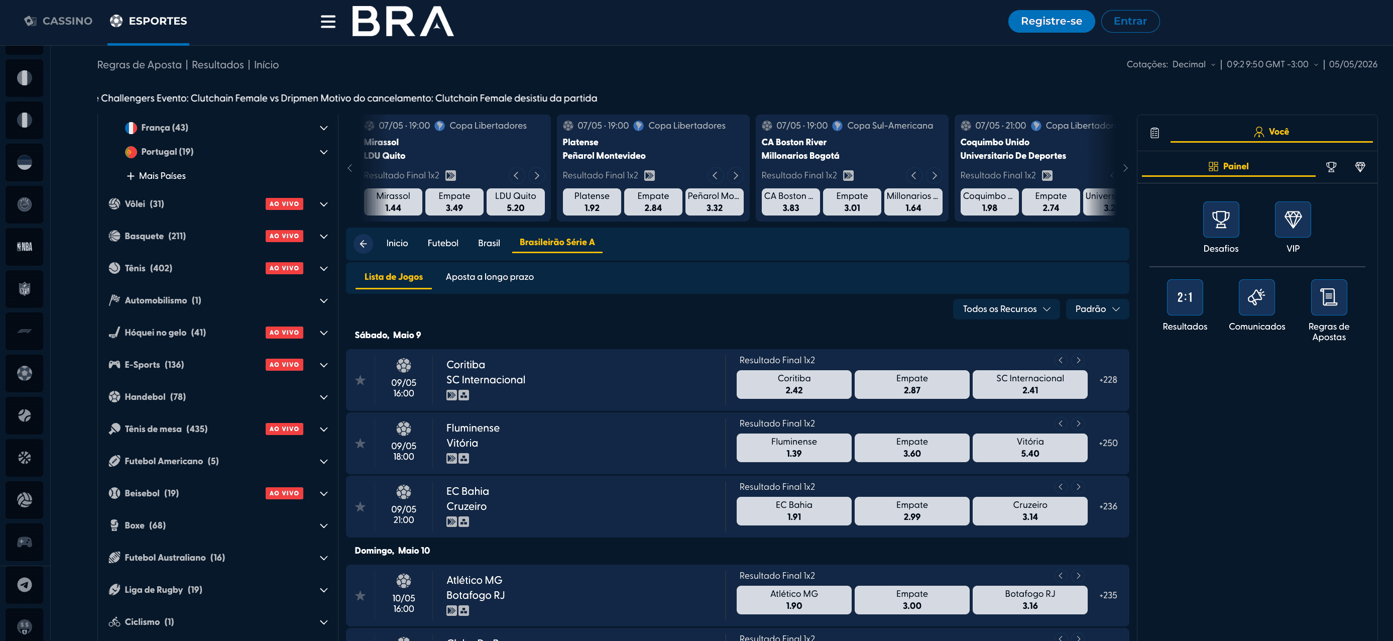Open the stream icon on Mirassol card
Viewport: 1393px width, 641px height.
450,175
